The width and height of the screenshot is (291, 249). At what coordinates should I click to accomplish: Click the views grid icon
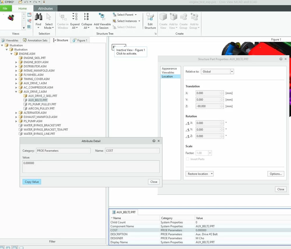[29, 27]
